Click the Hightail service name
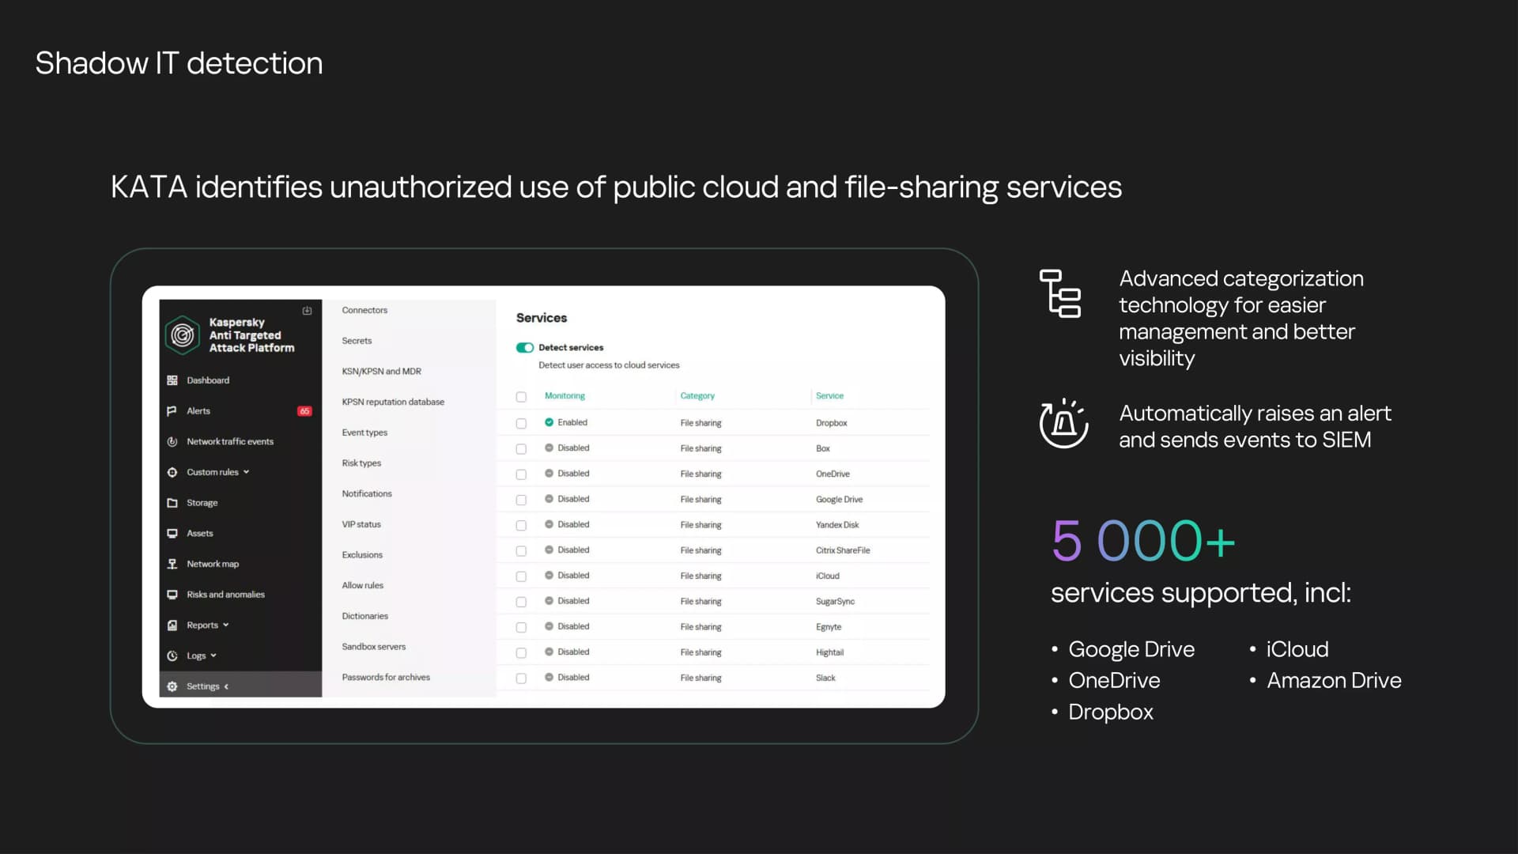 coord(829,652)
